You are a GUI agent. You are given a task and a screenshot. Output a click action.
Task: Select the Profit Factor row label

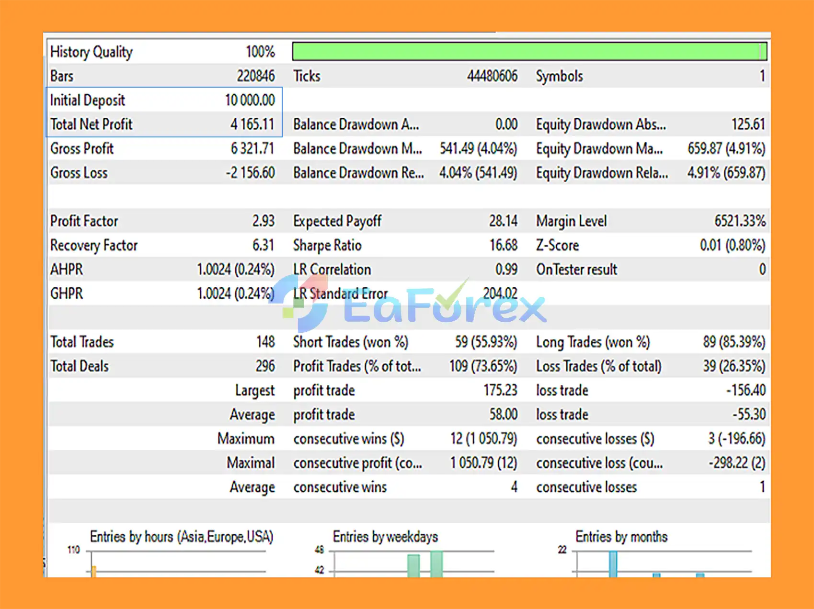[84, 221]
